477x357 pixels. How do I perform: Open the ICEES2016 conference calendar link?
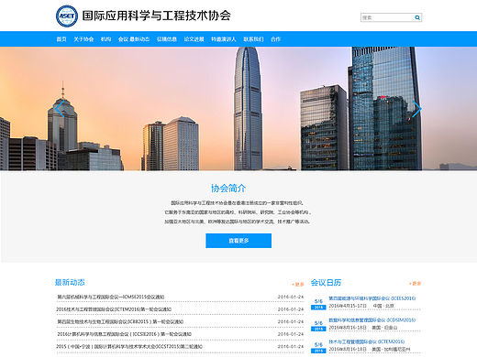pyautogui.click(x=372, y=298)
